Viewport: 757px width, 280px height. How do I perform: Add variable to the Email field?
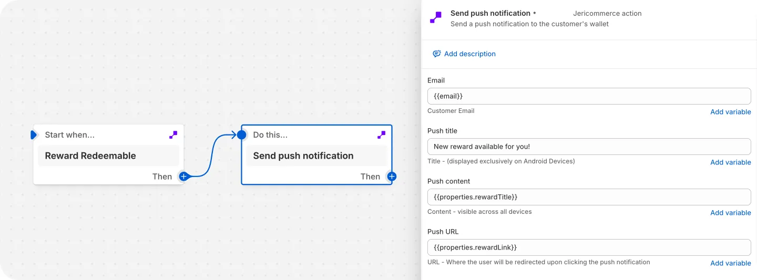(730, 112)
